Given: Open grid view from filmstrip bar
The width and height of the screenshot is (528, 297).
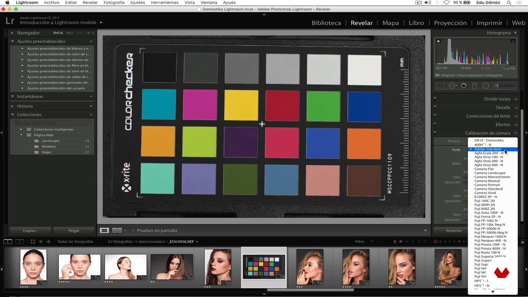Looking at the screenshot, I should [33, 241].
